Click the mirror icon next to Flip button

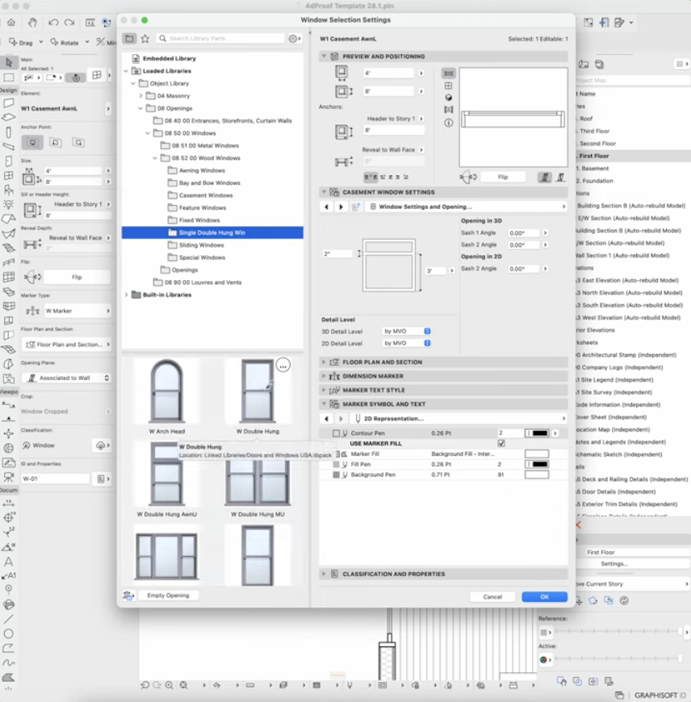pyautogui.click(x=468, y=177)
